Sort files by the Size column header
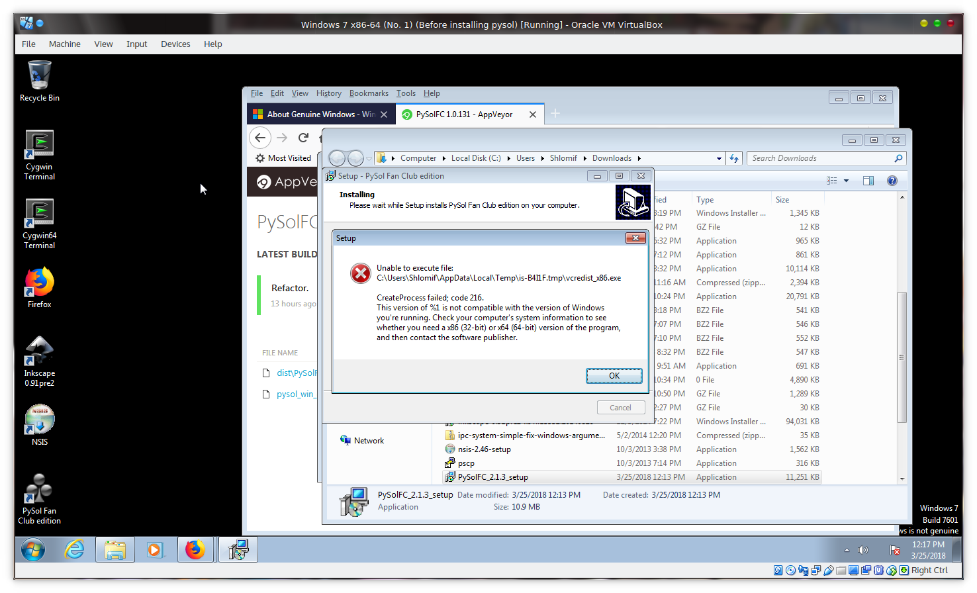Viewport: 977px width, 593px height. 797,200
